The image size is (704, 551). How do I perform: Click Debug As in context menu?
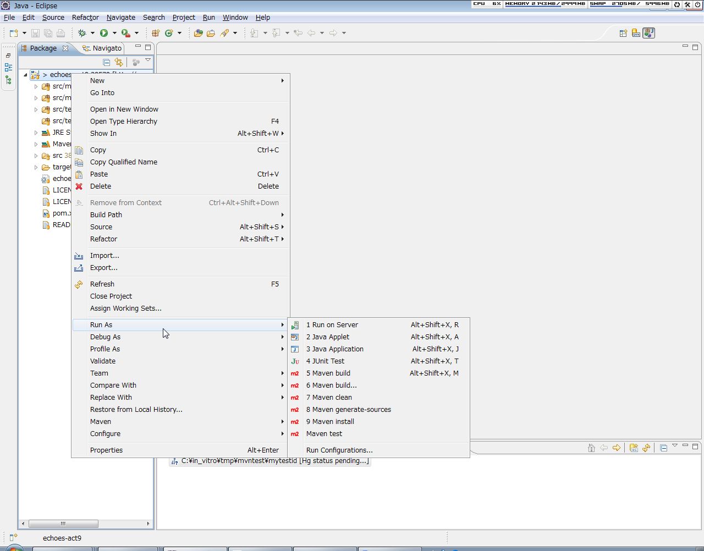tap(181, 337)
